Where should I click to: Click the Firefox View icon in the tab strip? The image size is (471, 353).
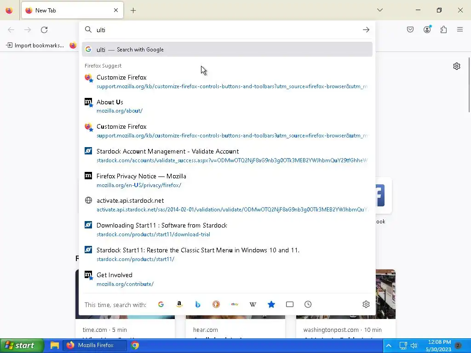coord(9,11)
